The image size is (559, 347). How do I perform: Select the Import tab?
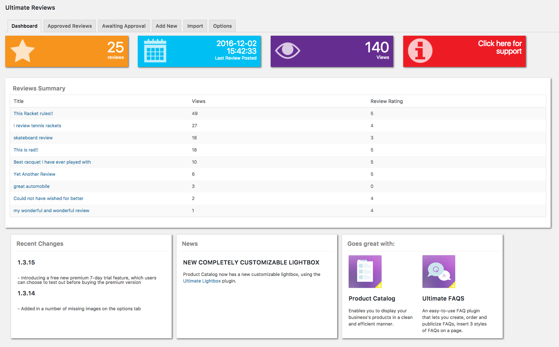click(x=195, y=26)
